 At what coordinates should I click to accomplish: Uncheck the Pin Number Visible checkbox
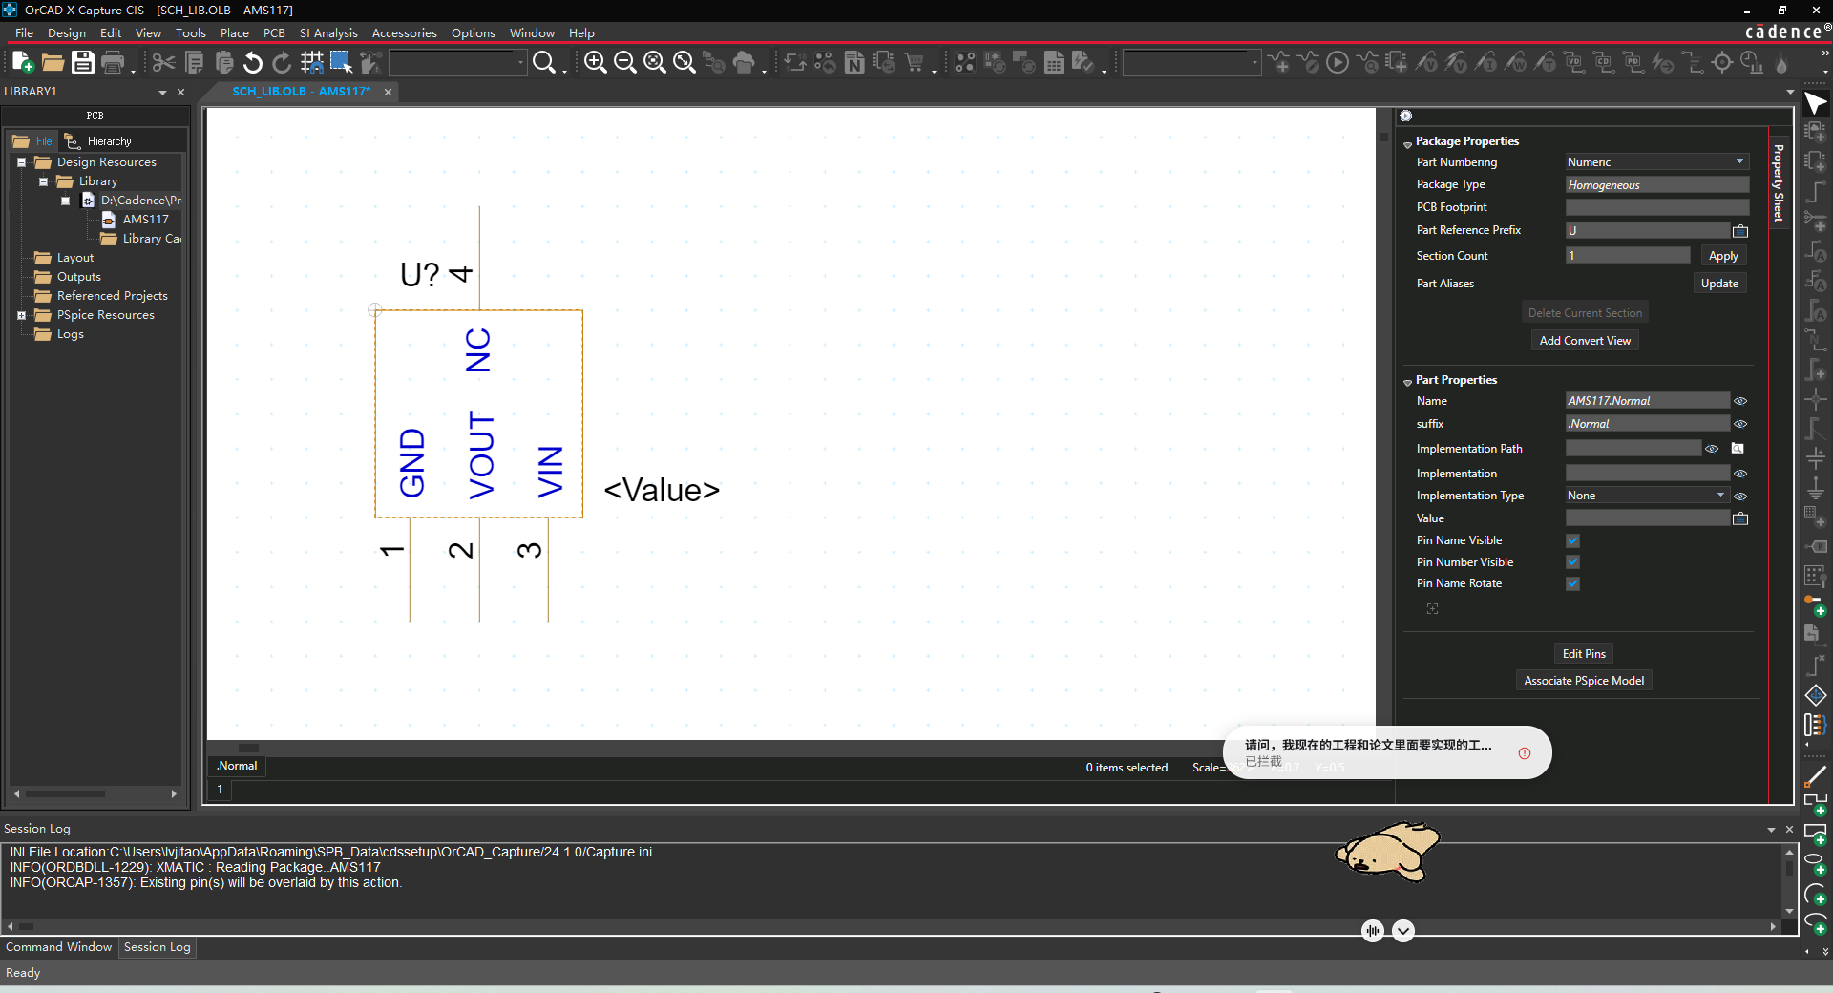(1572, 562)
